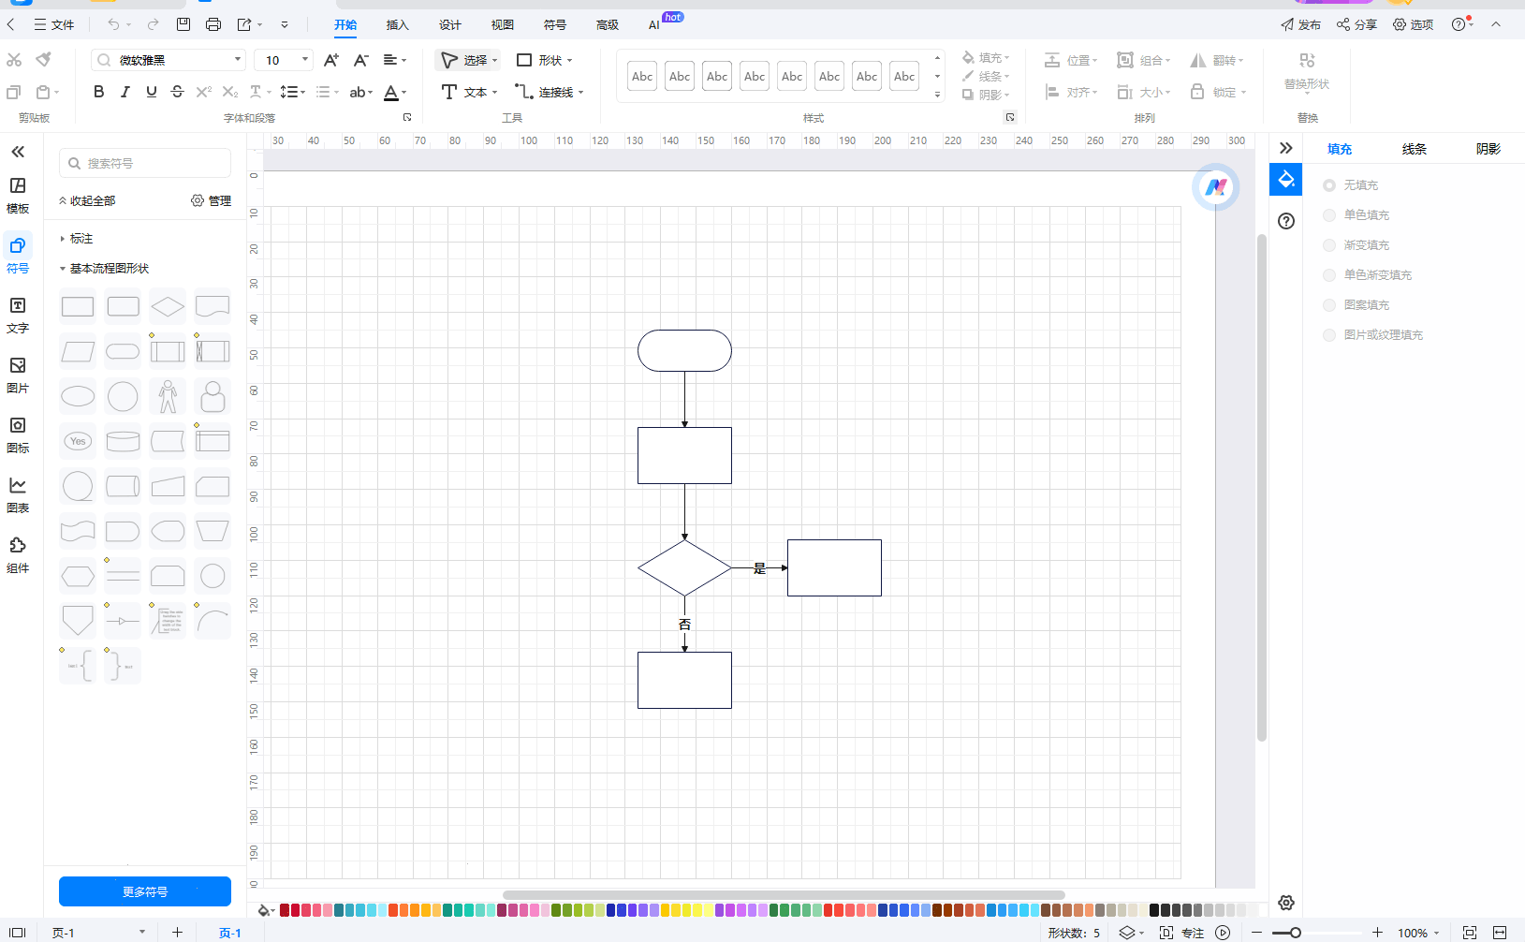This screenshot has height=942, width=1525.
Task: Open the 图片 image sidebar panel
Action: [x=18, y=375]
